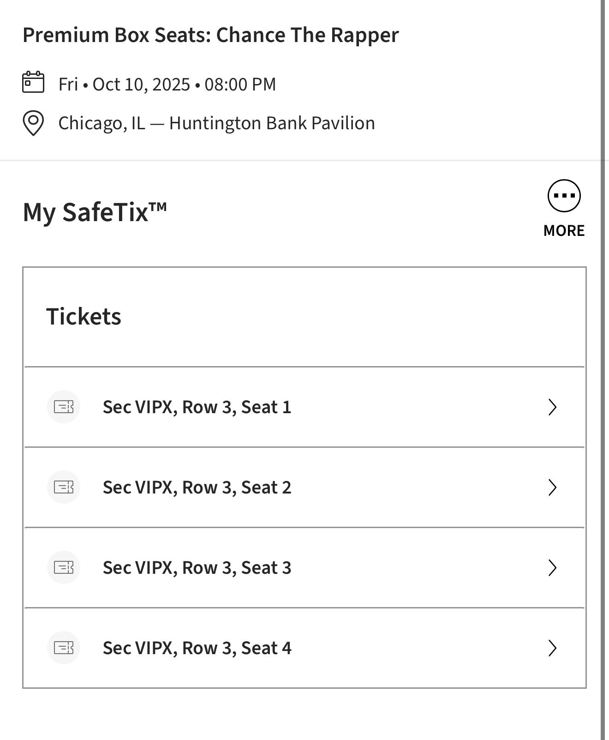
Task: Click ticket icon for Seat 1
Action: point(64,407)
